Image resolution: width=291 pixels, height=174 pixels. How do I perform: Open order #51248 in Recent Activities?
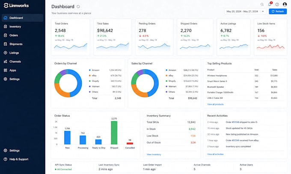[x=235, y=122]
